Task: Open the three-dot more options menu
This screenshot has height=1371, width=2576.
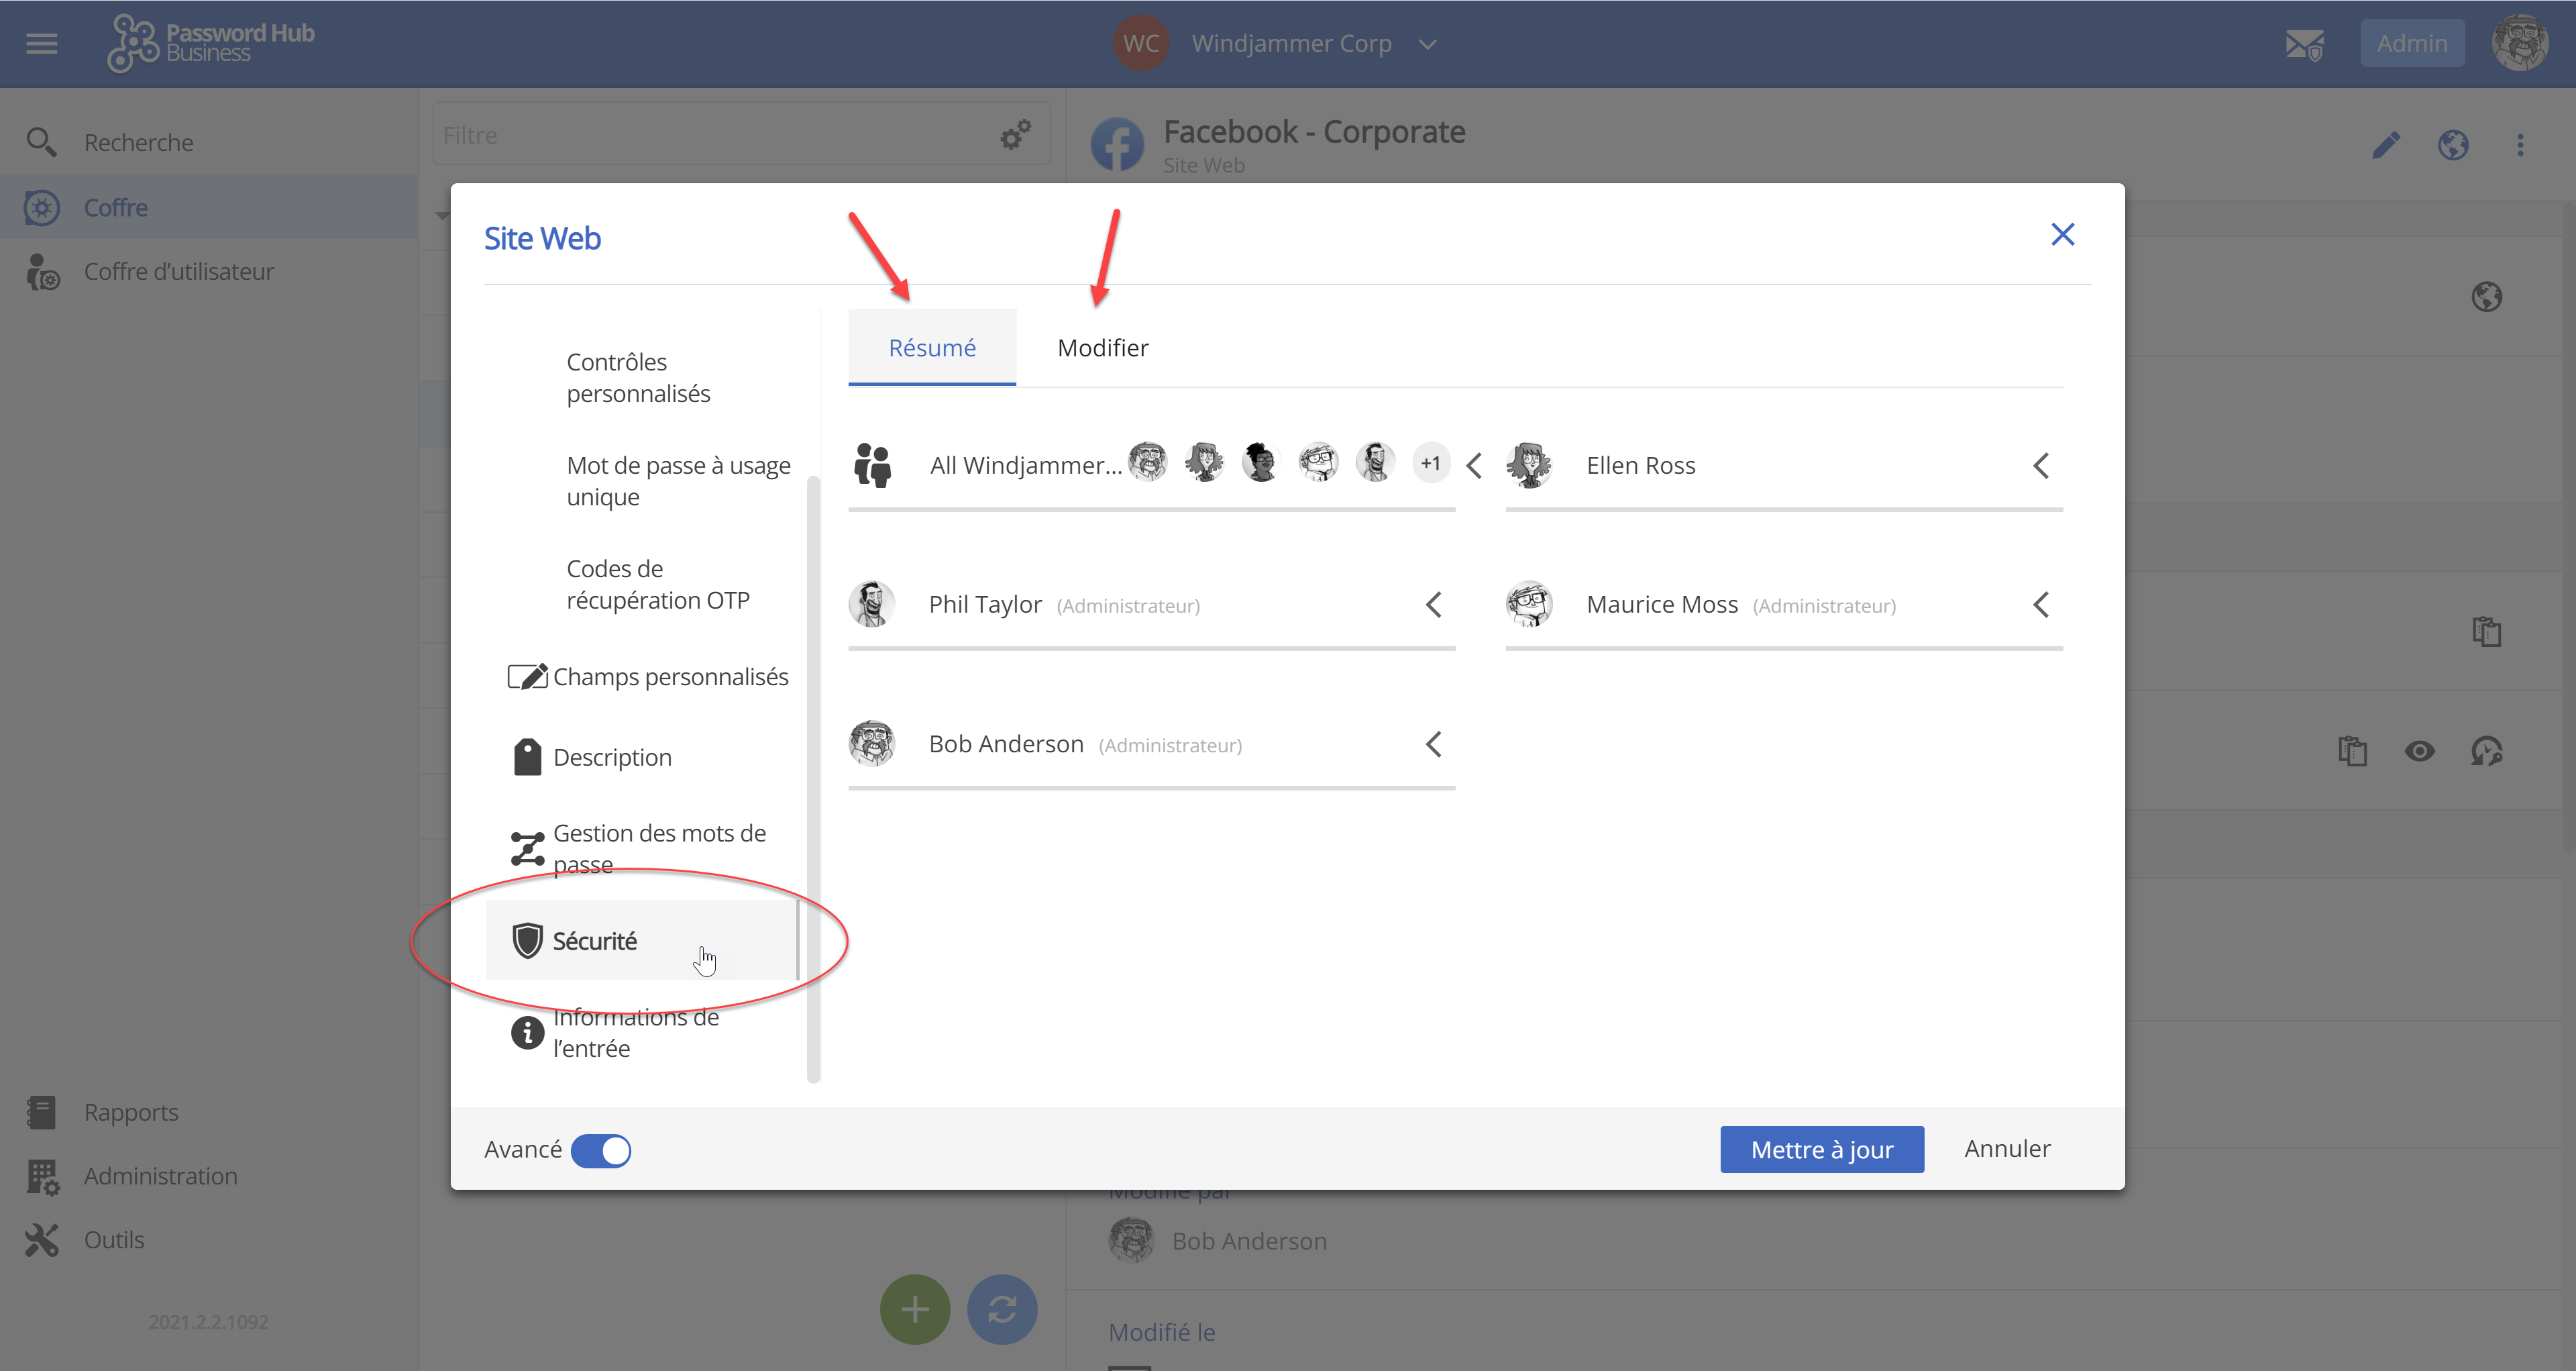Action: (x=2520, y=146)
